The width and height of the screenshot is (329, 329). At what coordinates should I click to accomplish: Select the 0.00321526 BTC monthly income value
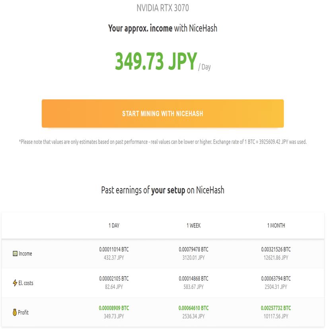pyautogui.click(x=277, y=249)
